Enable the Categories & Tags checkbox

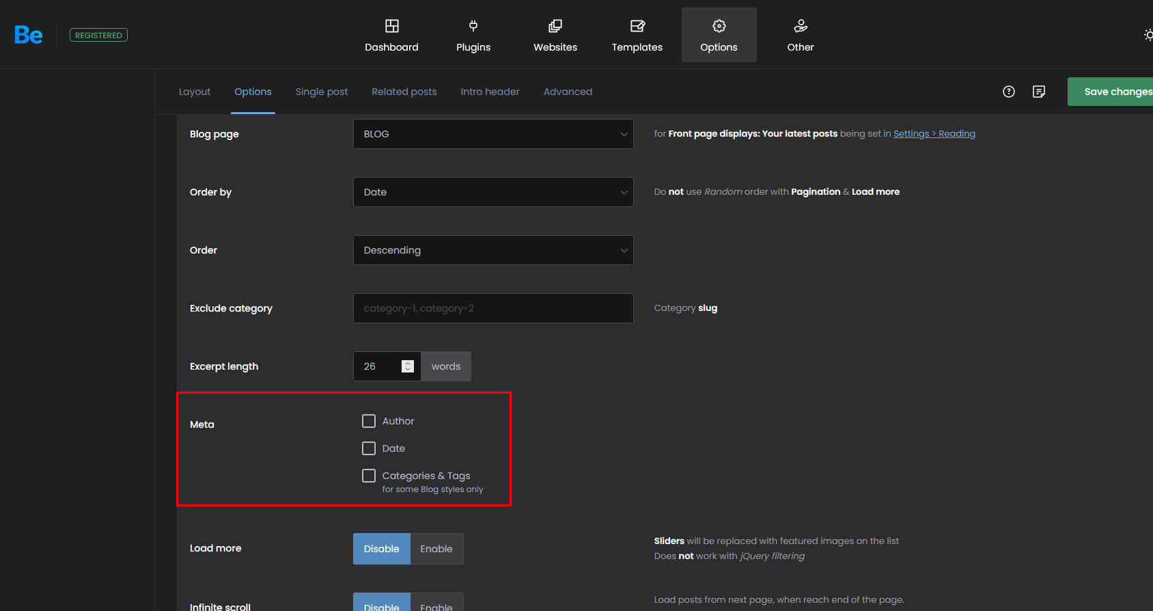click(369, 476)
